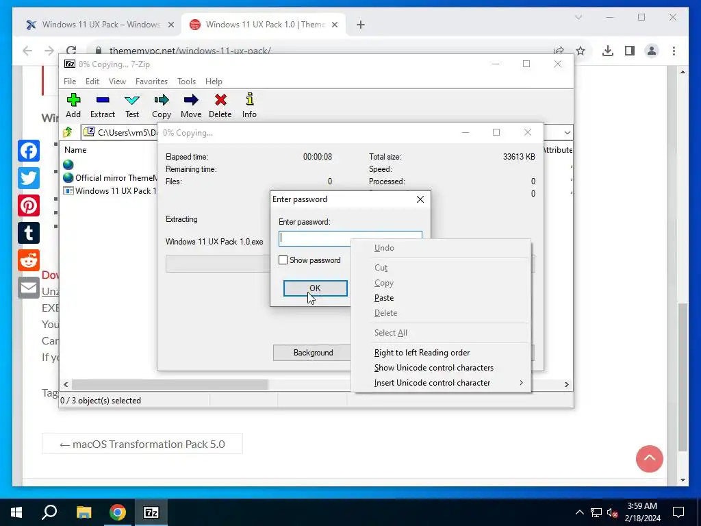Viewport: 701px width, 526px height.
Task: Click the network tray icon
Action: click(x=596, y=512)
